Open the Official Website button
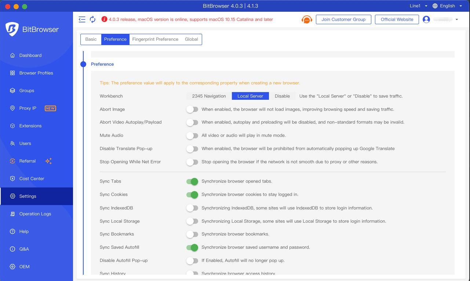 tap(397, 19)
